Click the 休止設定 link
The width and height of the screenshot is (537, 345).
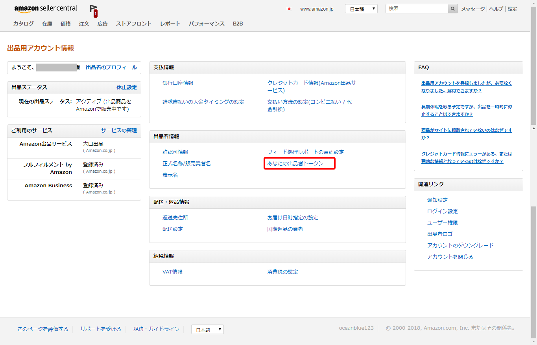pos(127,87)
